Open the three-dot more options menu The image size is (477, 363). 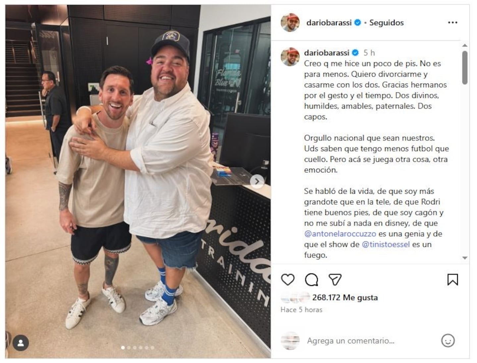coord(452,23)
